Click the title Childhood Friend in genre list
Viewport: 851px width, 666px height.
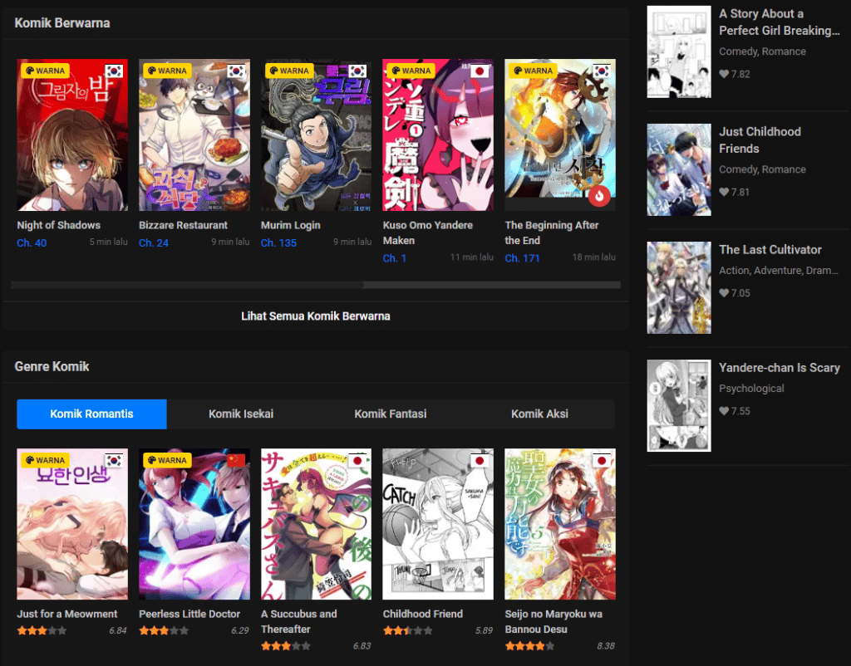tap(423, 614)
